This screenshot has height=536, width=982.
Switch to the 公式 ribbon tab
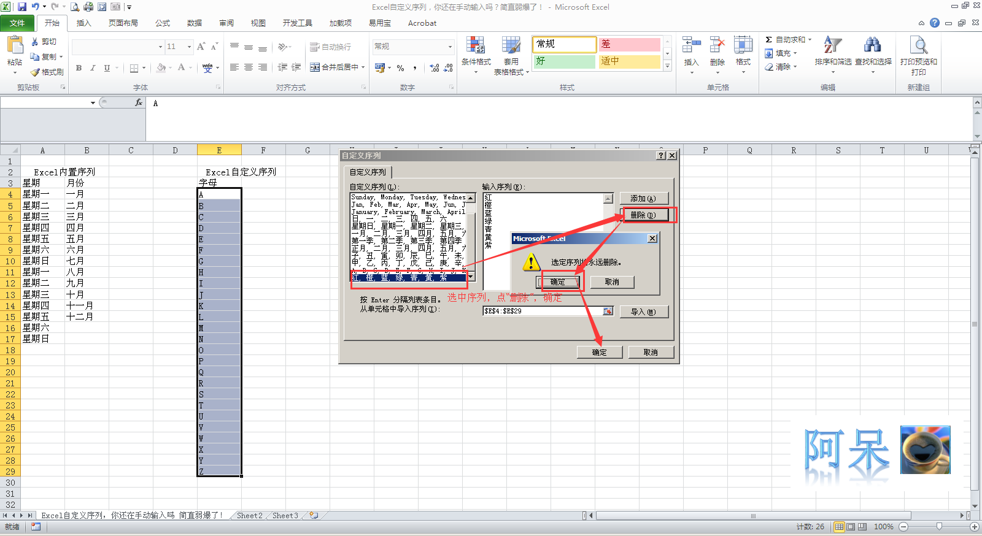click(163, 23)
